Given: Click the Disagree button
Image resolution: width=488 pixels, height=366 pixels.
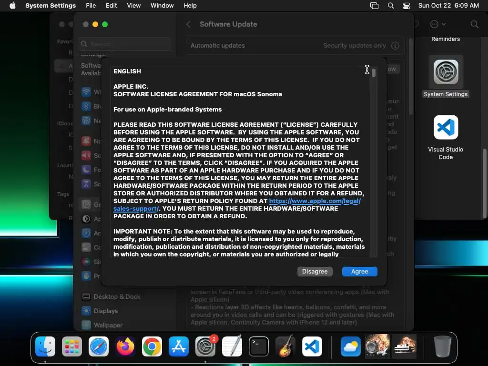Looking at the screenshot, I should point(315,271).
